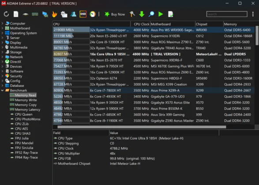The image size is (259, 185).
Task: Expand the Multimedia tree node
Action: (2, 47)
